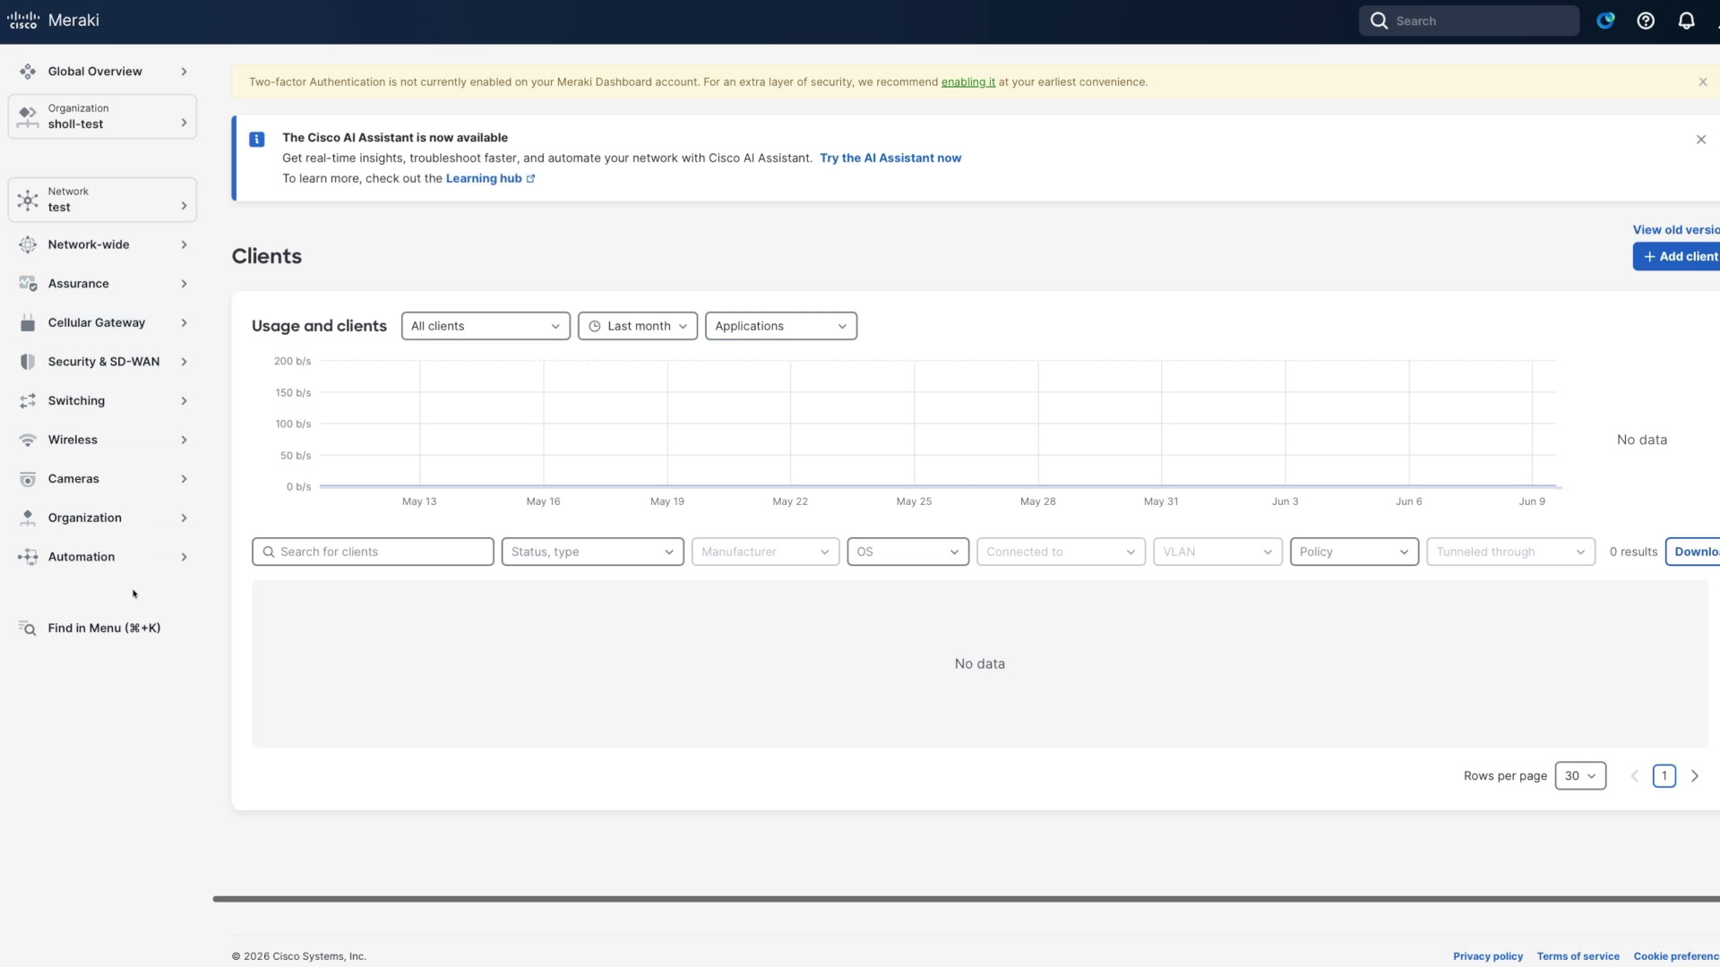This screenshot has height=967, width=1720.
Task: Open the Switching menu item
Action: tap(102, 400)
